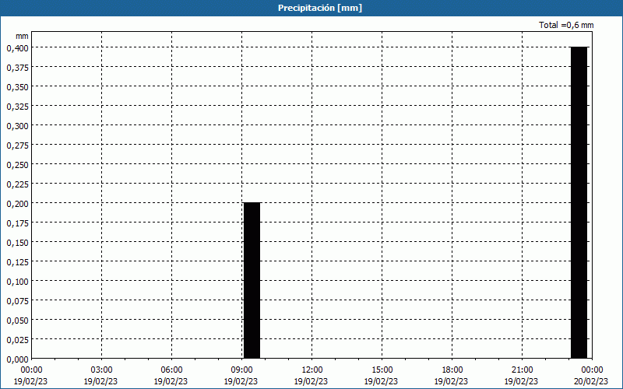Screen dimensions: 623x389
Task: Click the 0,200 mm precipitation bar after 09:00
Action: pos(252,281)
